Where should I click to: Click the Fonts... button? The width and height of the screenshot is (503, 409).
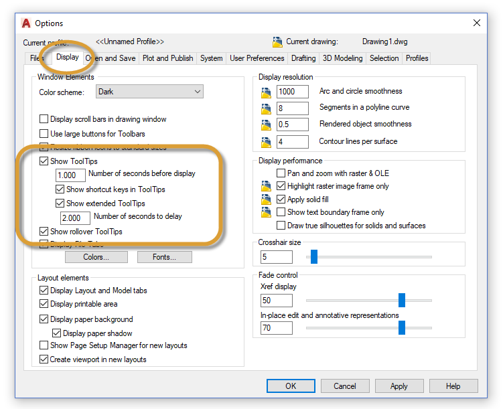point(165,257)
